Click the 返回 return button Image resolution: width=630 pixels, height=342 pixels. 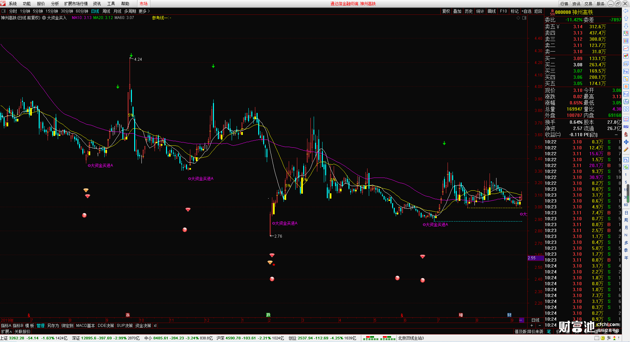click(538, 11)
